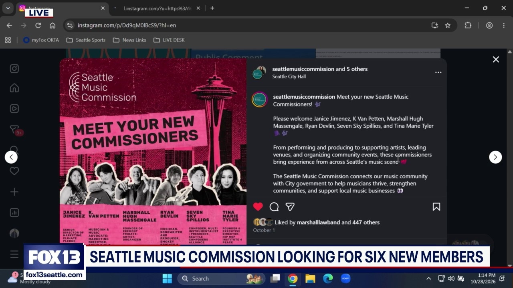Screen dimensions: 513x288
Task: Switch to the l.instagram.com tab
Action: [x=157, y=8]
